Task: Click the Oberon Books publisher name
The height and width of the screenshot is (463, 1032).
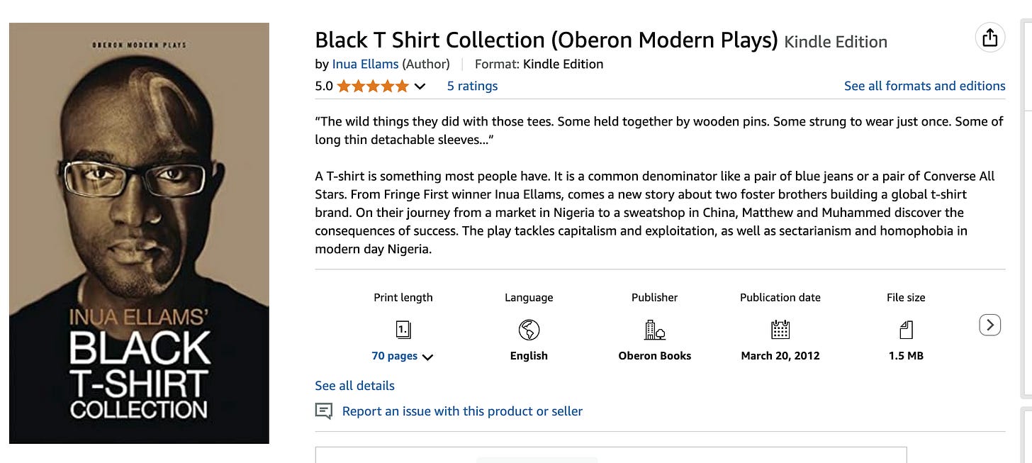Action: pos(655,356)
